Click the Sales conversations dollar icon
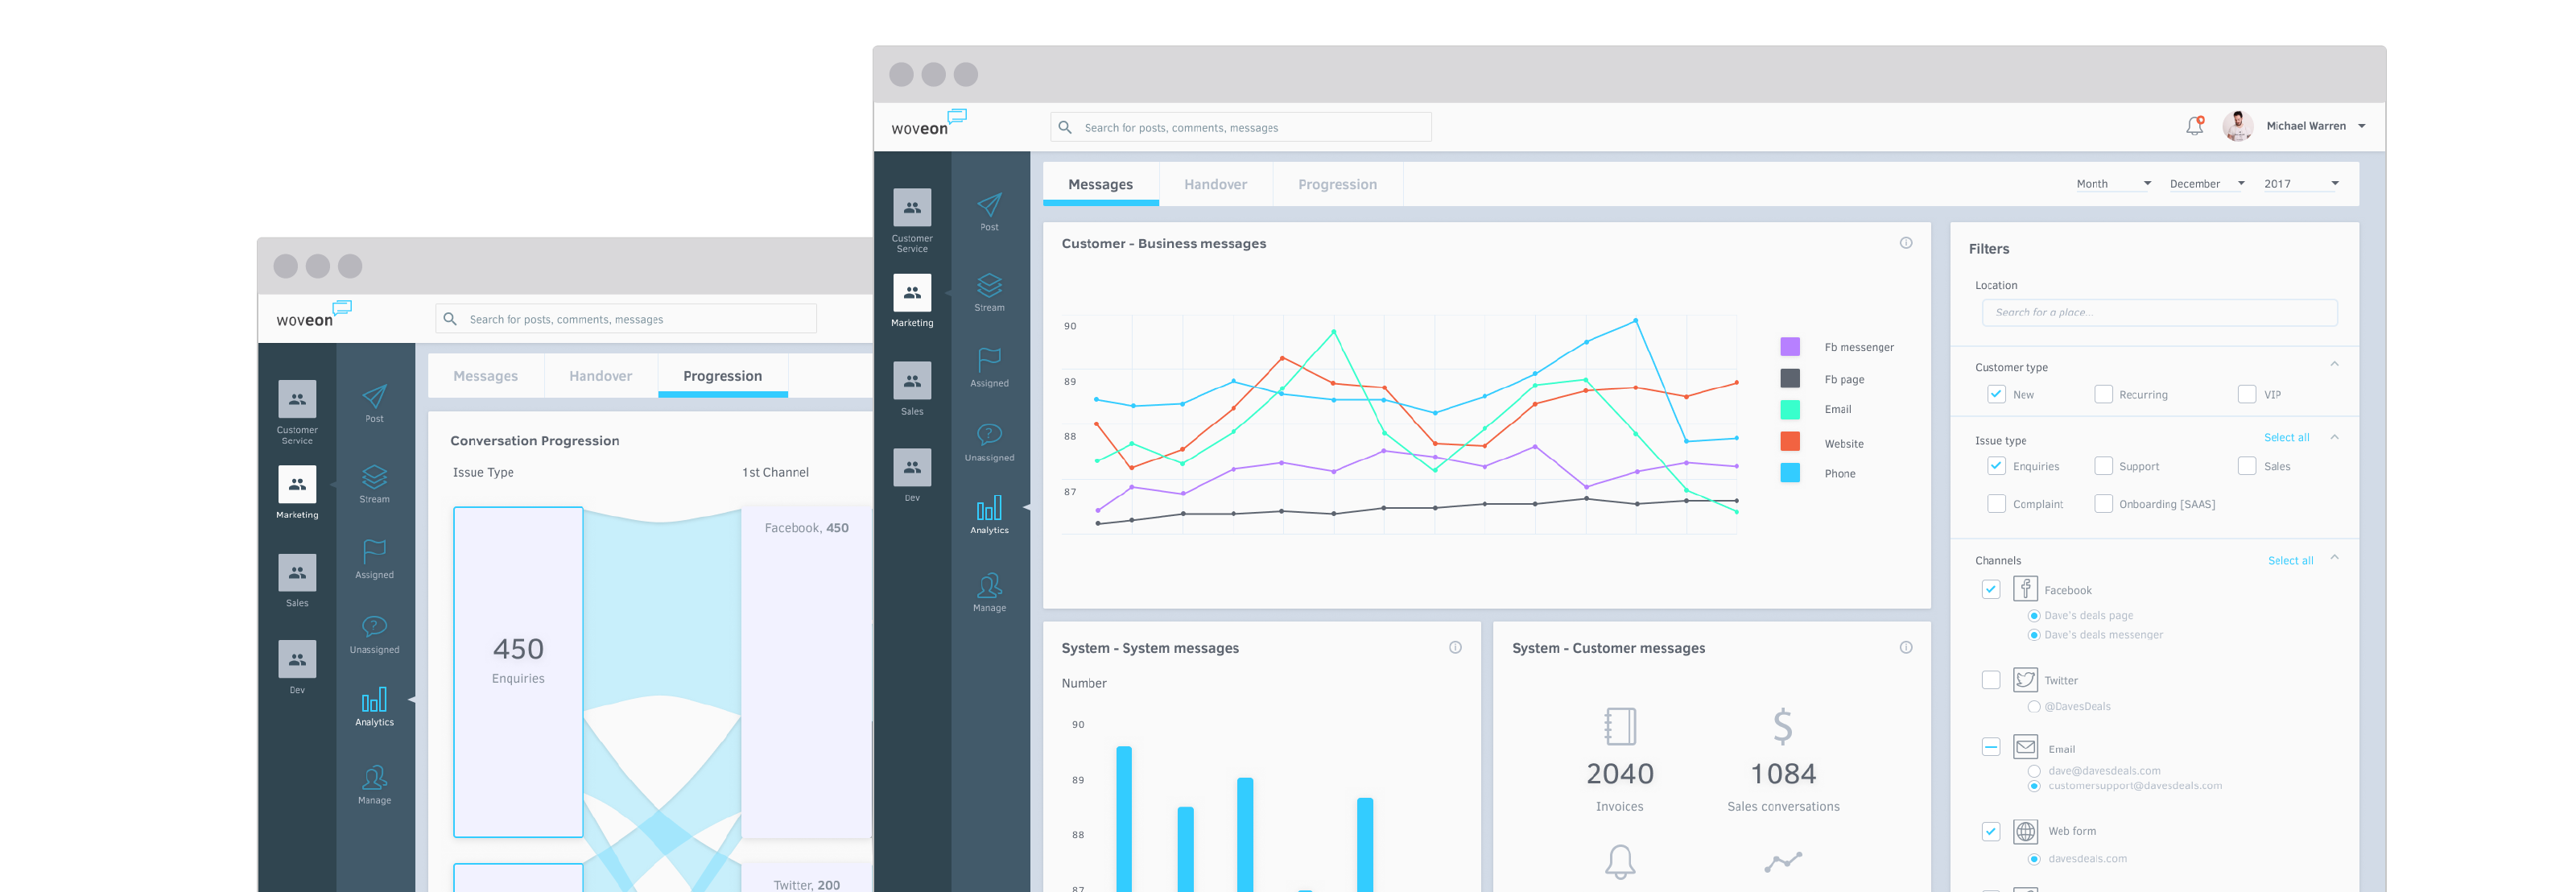Screen dimensions: 2576x892 [1783, 727]
